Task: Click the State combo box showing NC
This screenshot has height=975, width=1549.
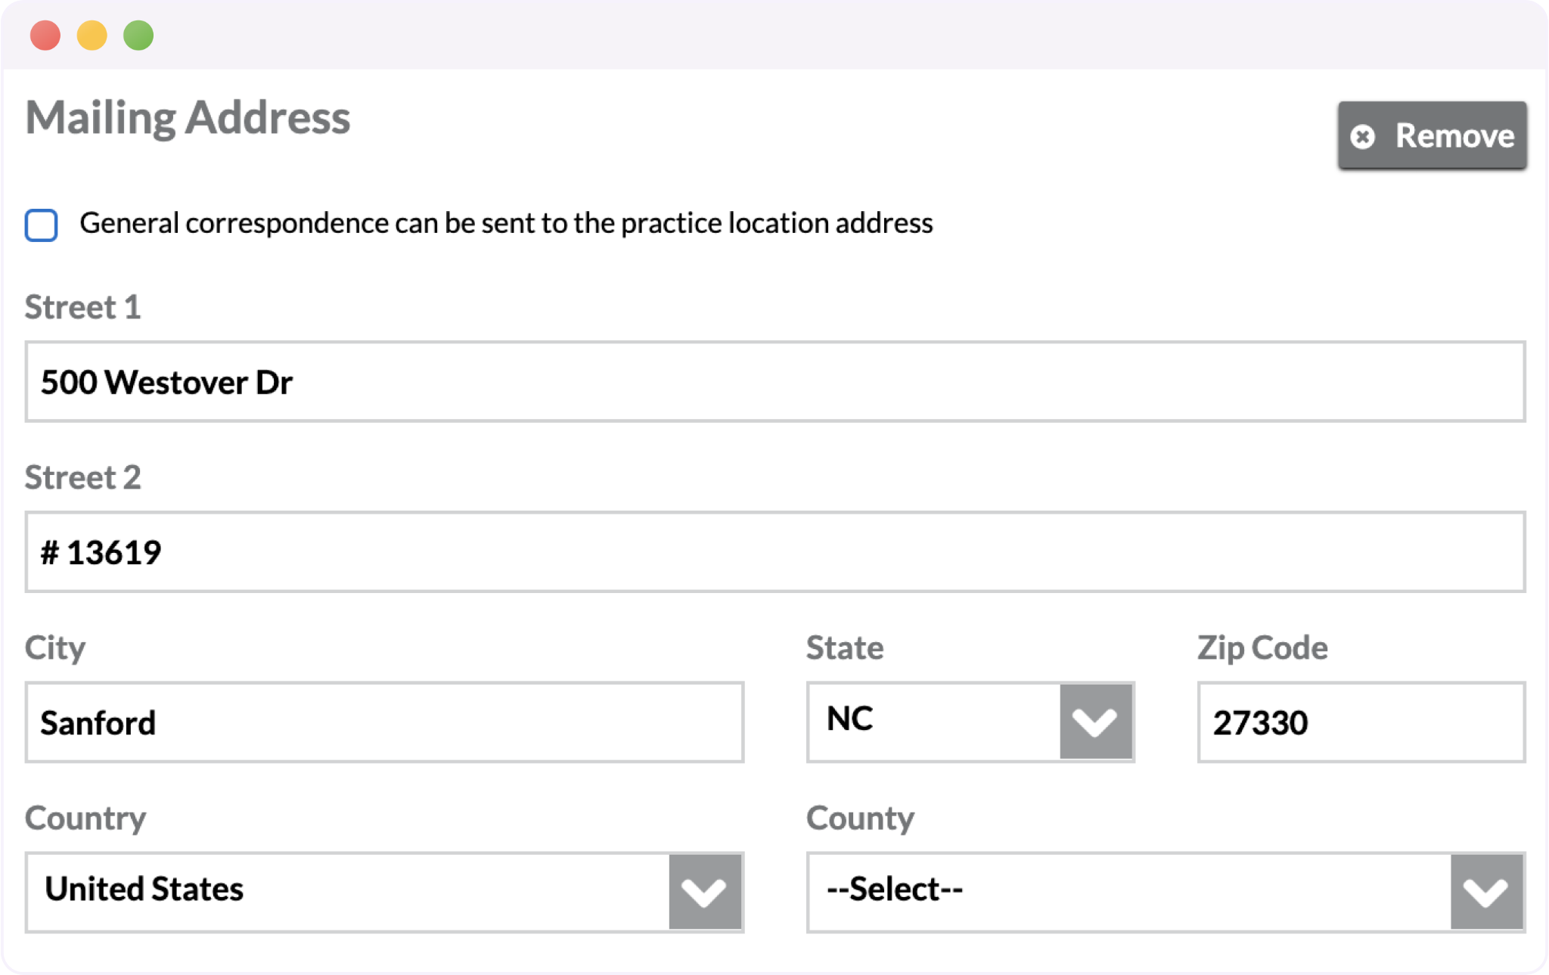Action: pos(934,722)
